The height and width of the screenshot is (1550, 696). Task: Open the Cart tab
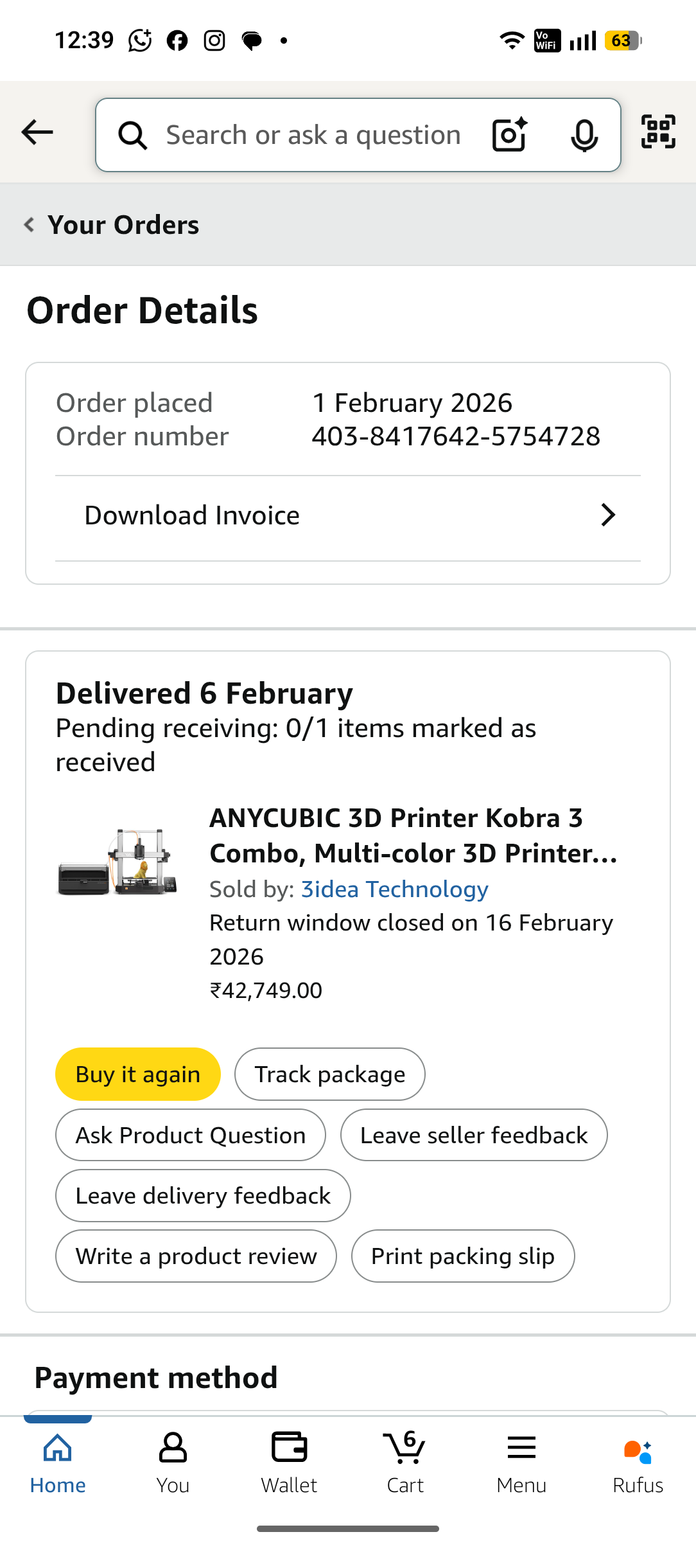tap(405, 1463)
